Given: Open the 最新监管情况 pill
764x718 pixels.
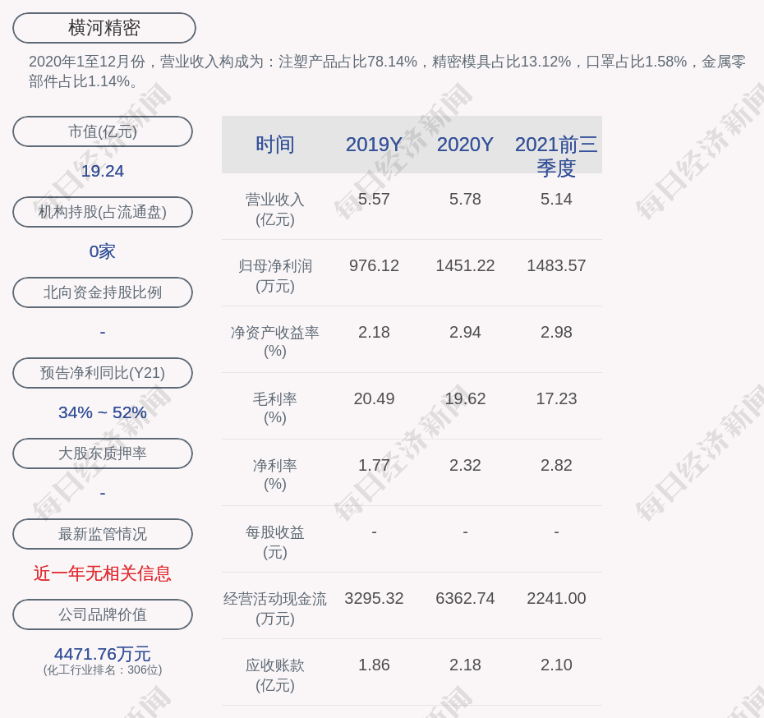Looking at the screenshot, I should tap(103, 534).
